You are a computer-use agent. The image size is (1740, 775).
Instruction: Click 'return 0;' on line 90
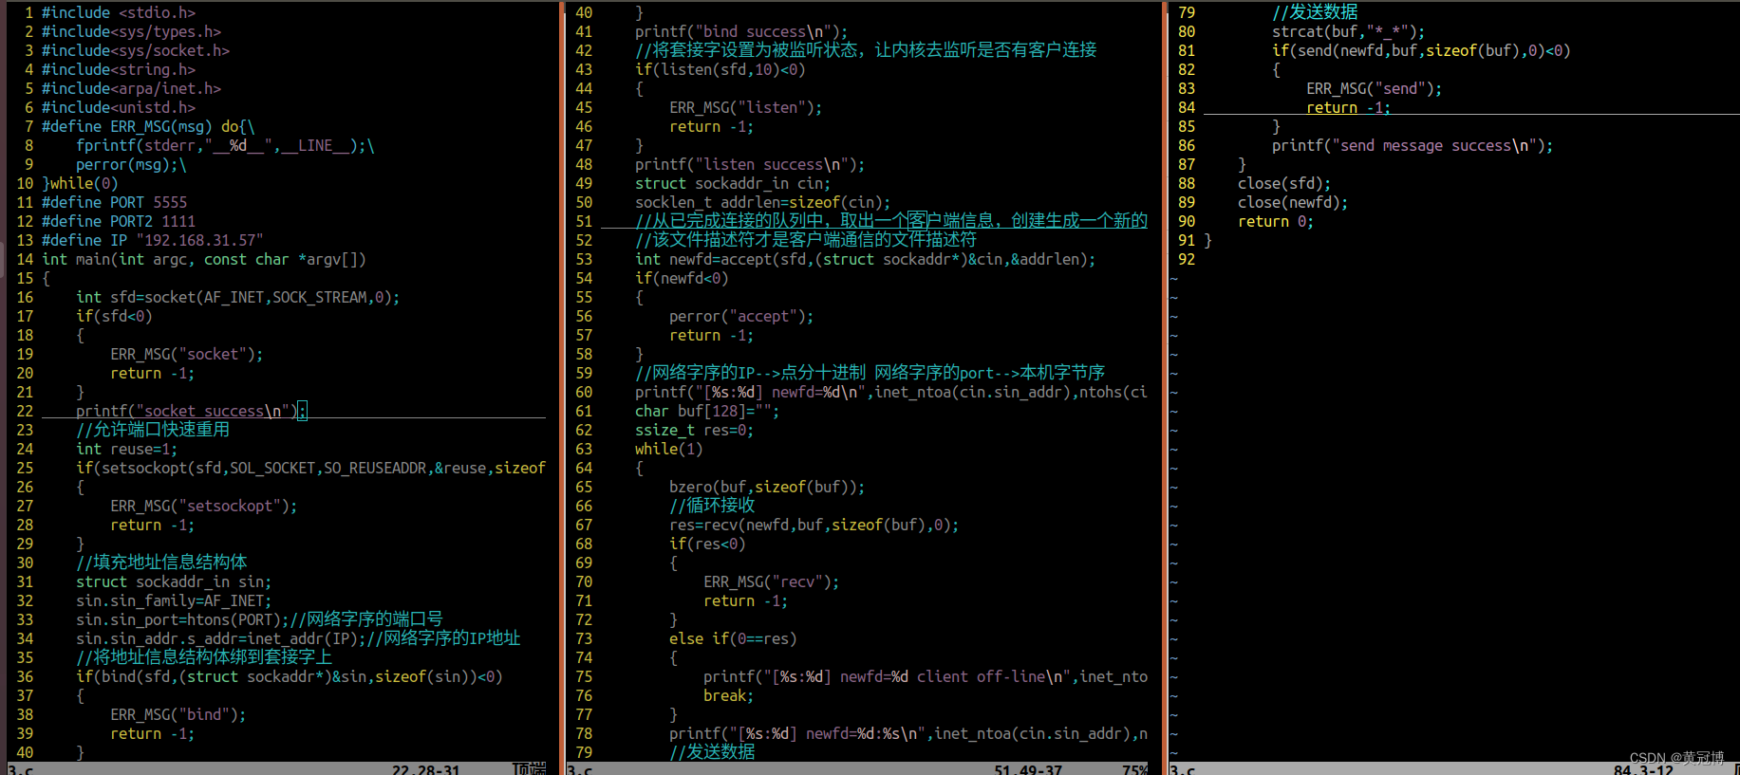pos(1276,221)
